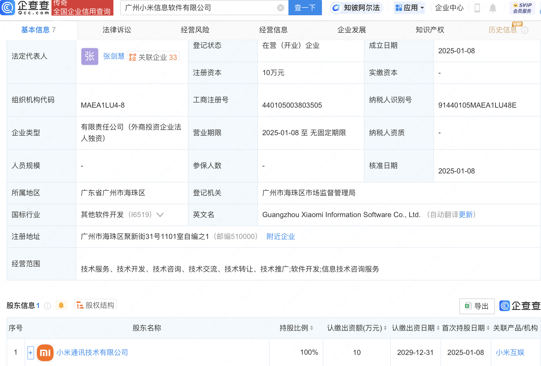The image size is (541, 366).
Task: Expand shareholder row plus toggle
Action: point(31,353)
